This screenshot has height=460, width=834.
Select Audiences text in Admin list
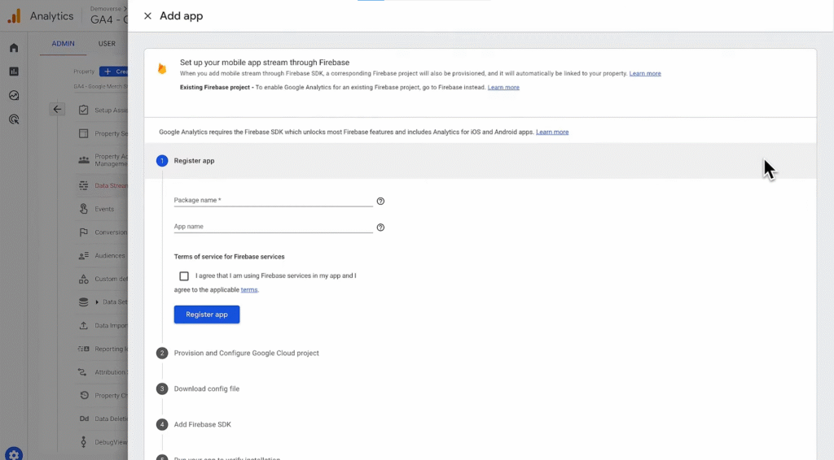coord(110,256)
